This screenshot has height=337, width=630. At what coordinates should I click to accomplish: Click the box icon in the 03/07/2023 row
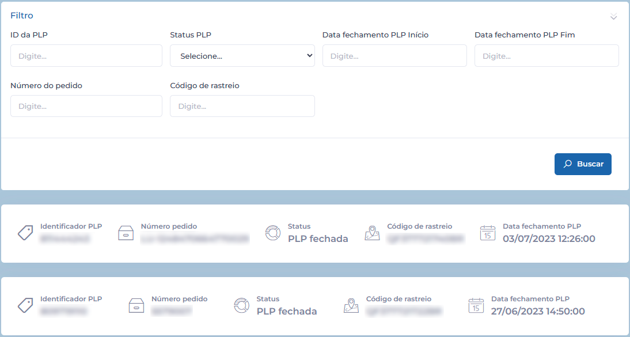pyautogui.click(x=126, y=233)
